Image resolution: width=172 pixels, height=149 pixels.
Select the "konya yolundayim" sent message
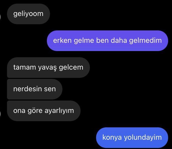[132, 138]
